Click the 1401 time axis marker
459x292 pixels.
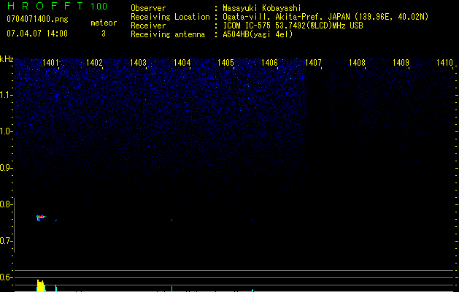50,63
